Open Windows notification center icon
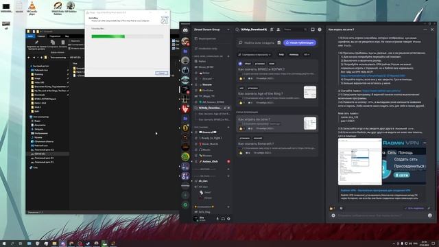Viewport: 439px width, 247px height. (434, 244)
